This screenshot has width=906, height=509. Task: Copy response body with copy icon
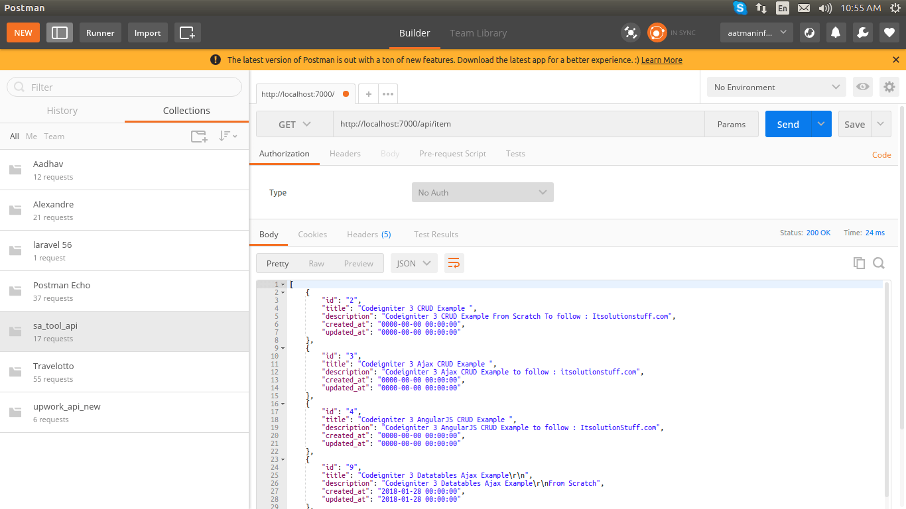(x=859, y=263)
